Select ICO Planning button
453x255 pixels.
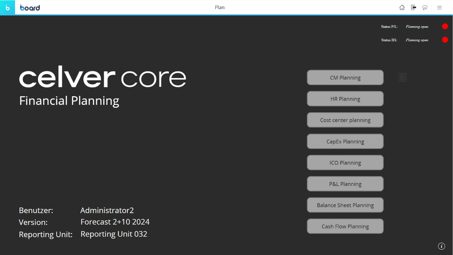345,163
